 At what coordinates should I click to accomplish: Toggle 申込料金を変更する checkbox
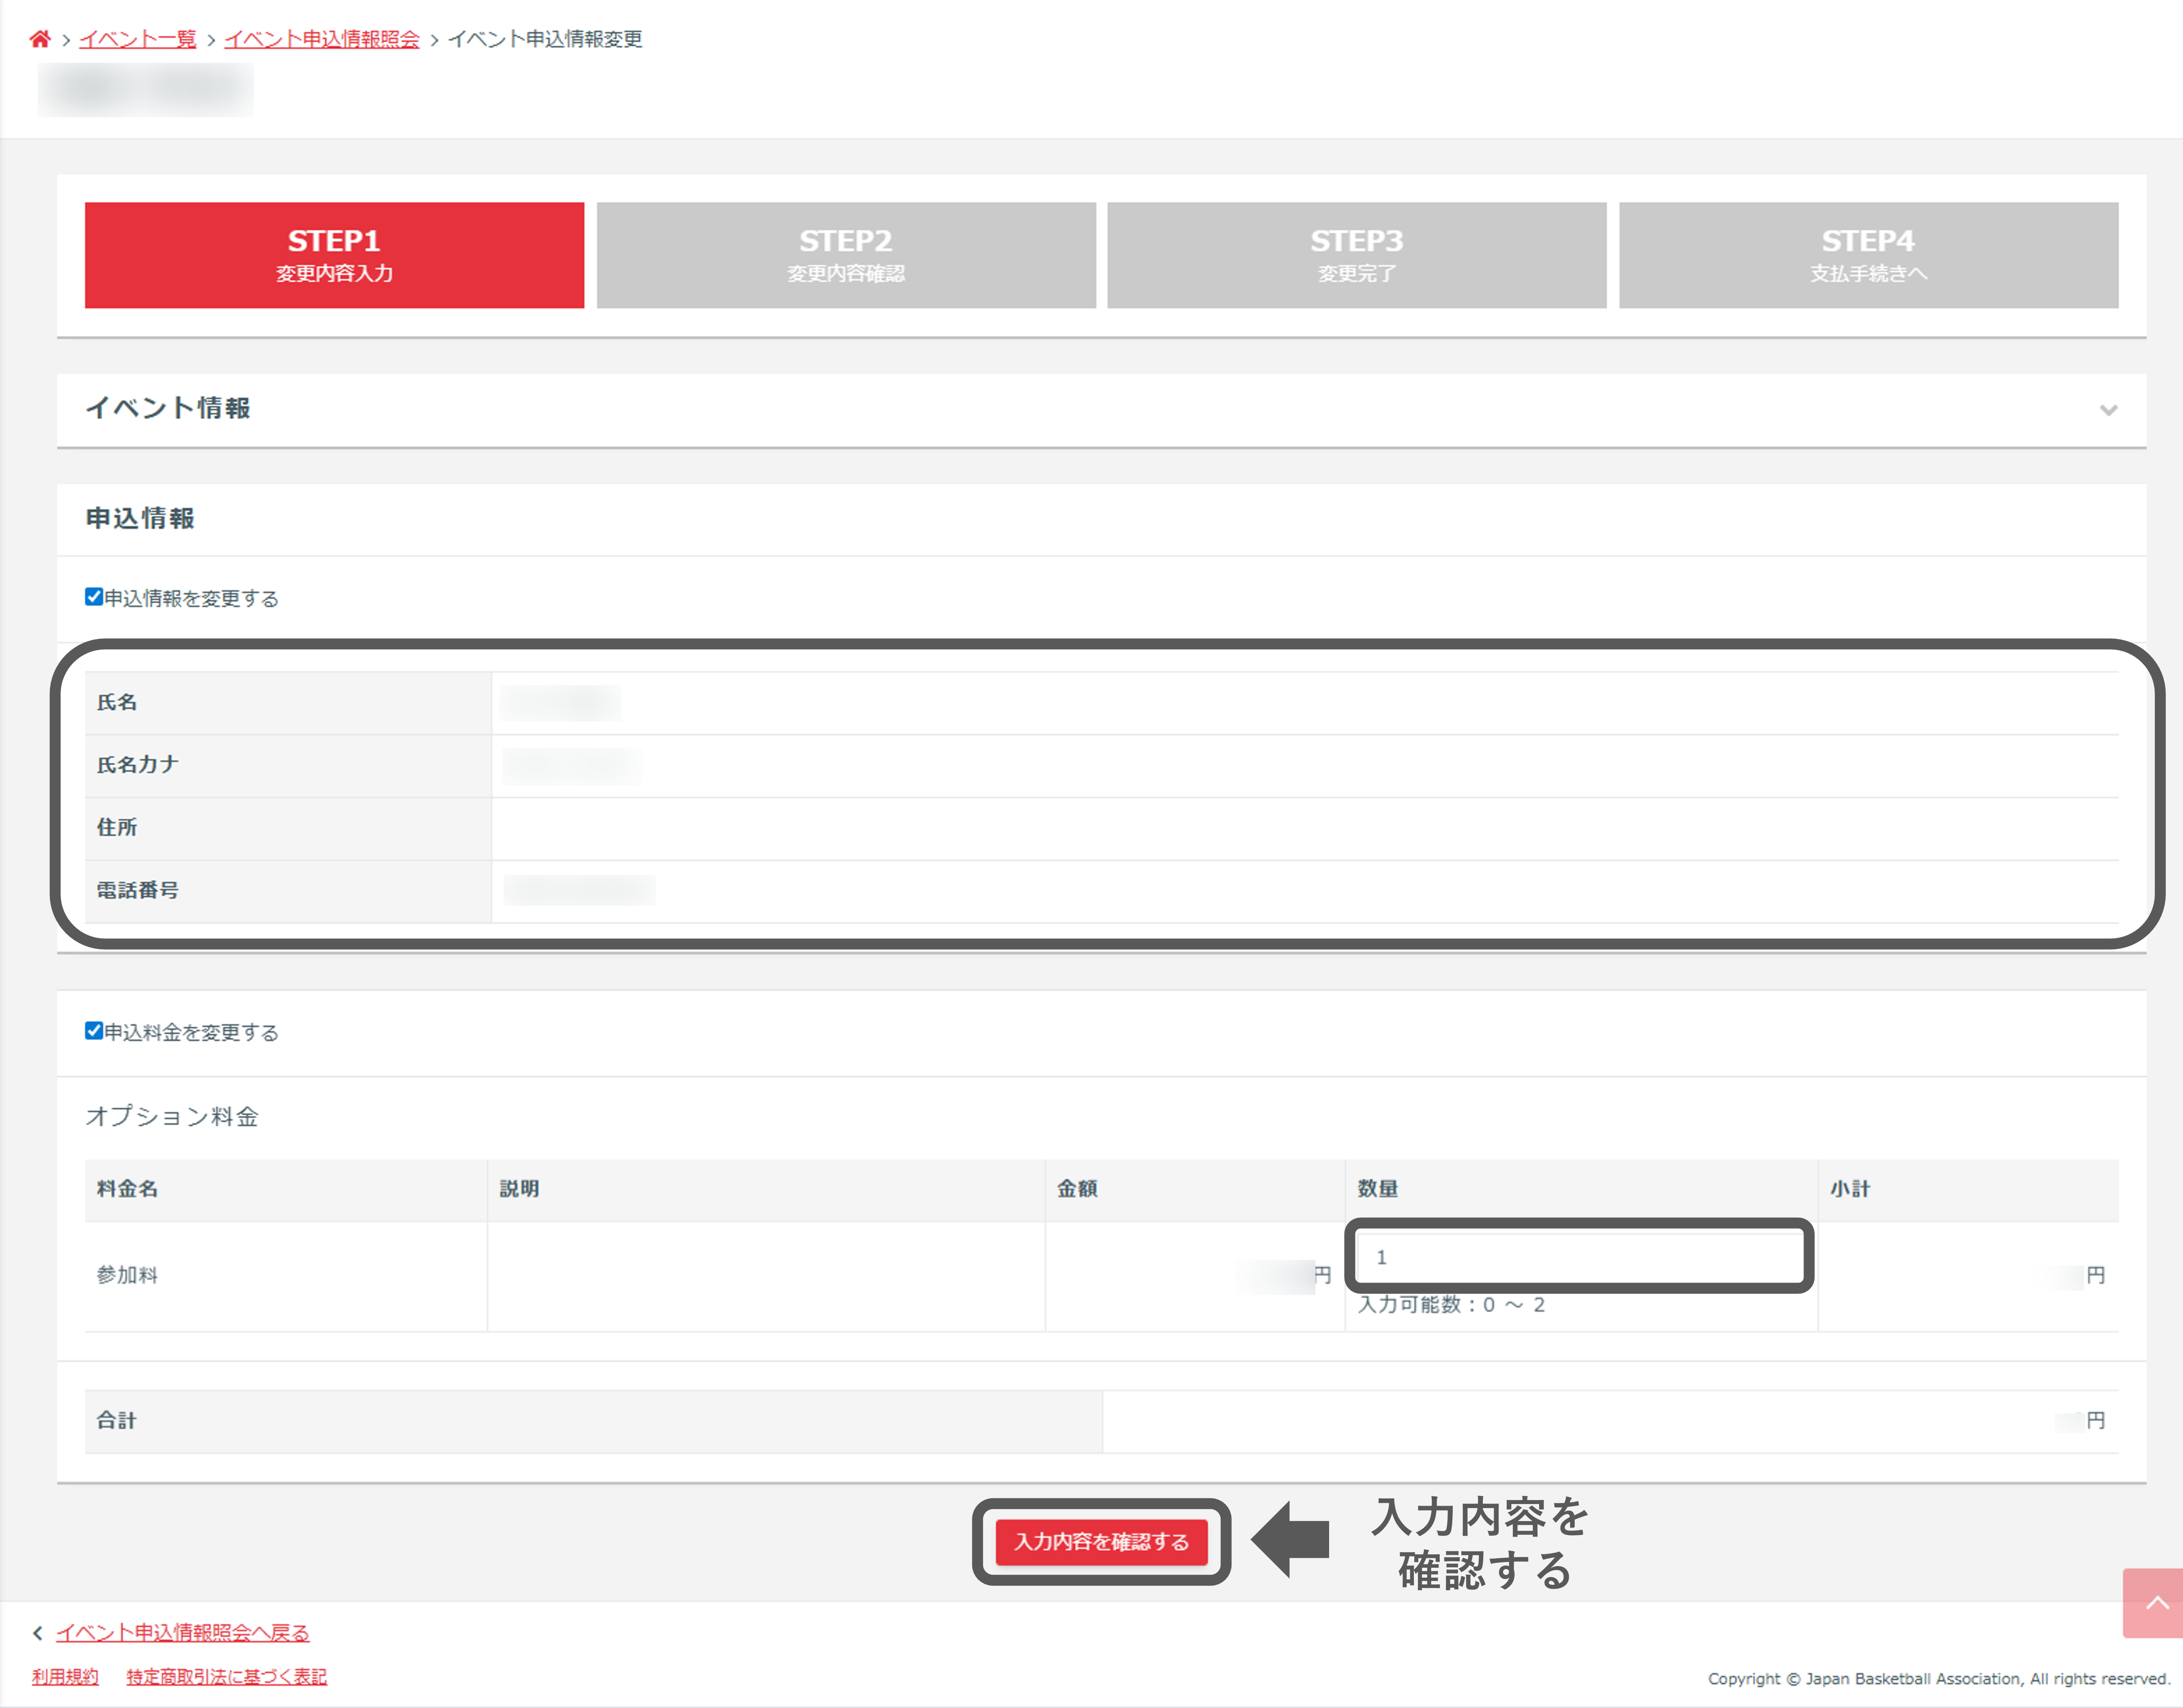click(x=94, y=1031)
